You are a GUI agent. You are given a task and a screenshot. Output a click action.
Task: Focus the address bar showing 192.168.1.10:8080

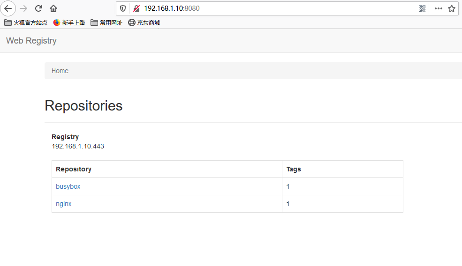[x=272, y=8]
